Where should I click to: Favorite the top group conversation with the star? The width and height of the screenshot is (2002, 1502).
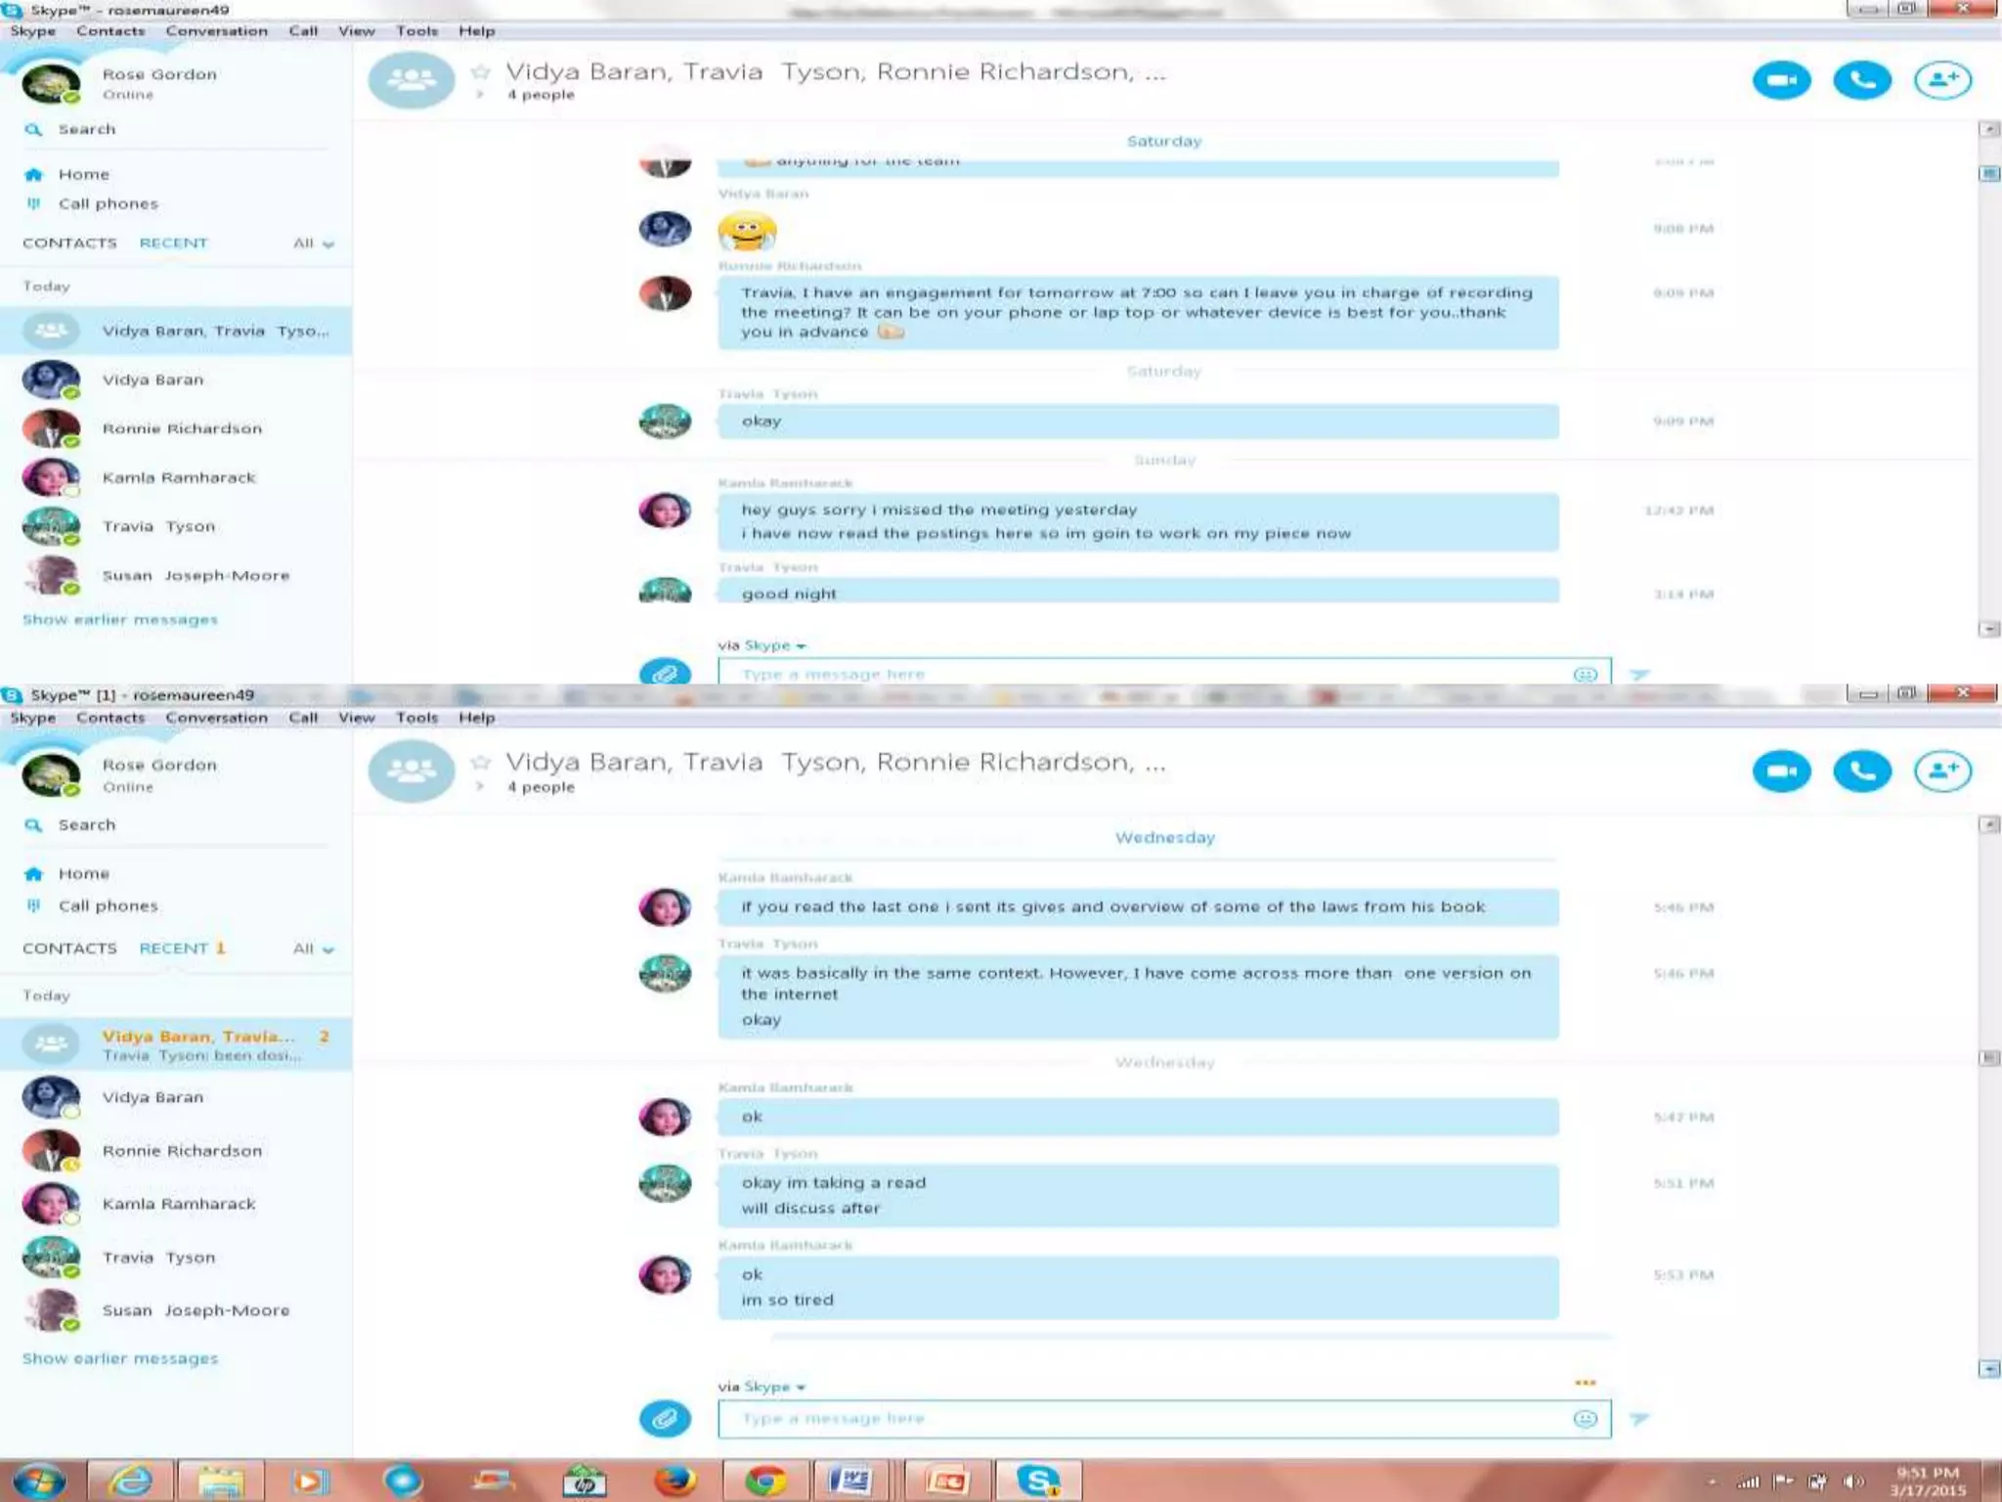(x=480, y=72)
